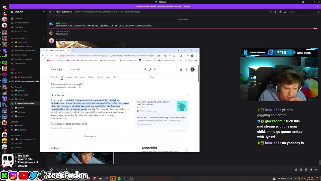Switch to Short videos search tab
Screen dimensions: 321x181
pyautogui.click(x=80, y=77)
